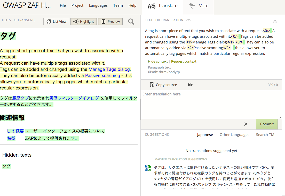Open the File menu
Screen dimensions: 285x196
63,5
